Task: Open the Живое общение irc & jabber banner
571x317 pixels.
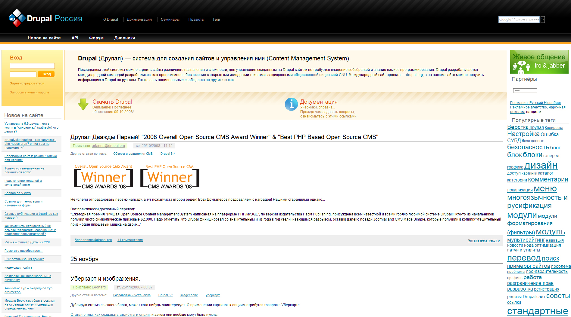Action: click(x=539, y=62)
